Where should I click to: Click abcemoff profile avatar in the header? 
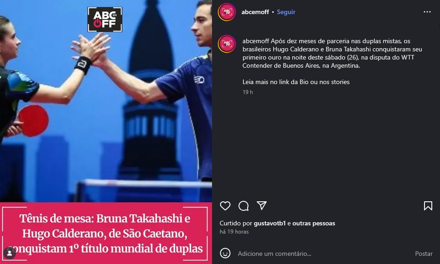pyautogui.click(x=227, y=12)
